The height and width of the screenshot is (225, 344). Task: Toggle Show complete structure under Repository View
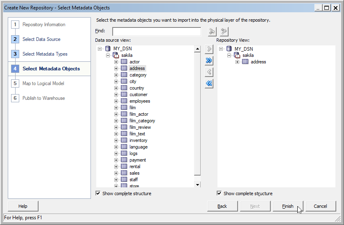click(219, 193)
